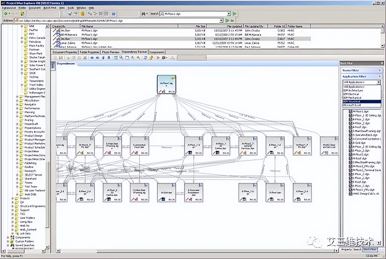This screenshot has height=259, width=386.
Task: Open the All Applications combo box arrow
Action: pyautogui.click(x=379, y=82)
